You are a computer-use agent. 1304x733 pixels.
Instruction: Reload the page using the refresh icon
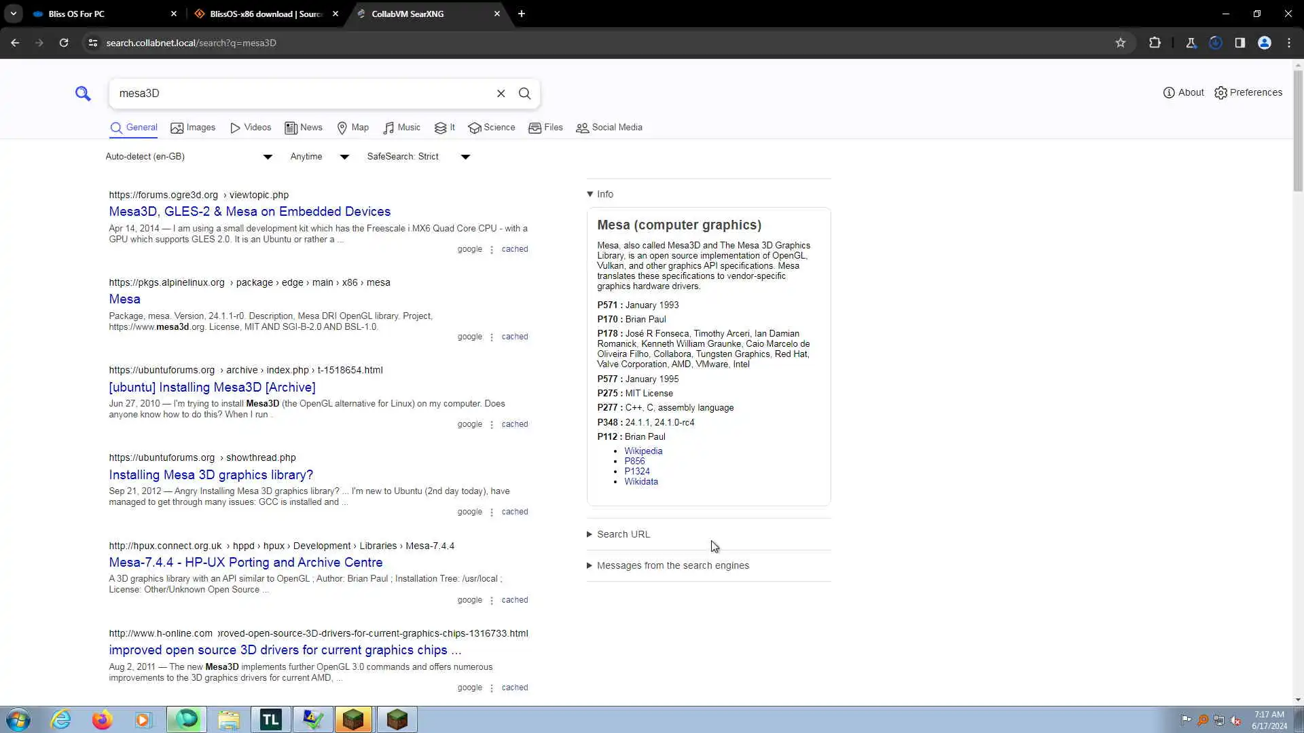coord(64,43)
